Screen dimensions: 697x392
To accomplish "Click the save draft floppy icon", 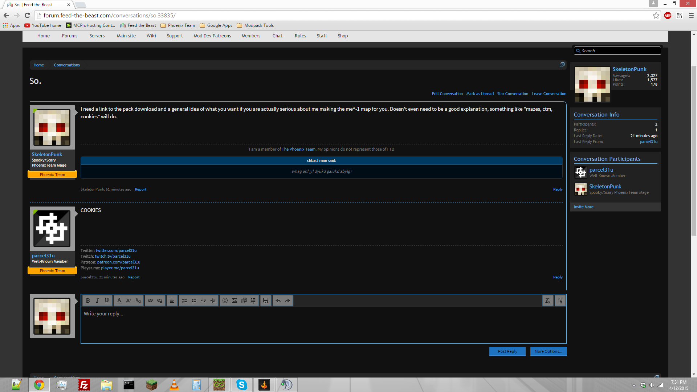I will click(x=266, y=301).
